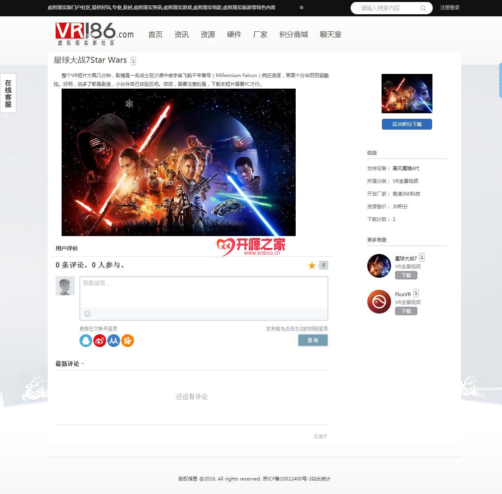Click the PicoVR resource title link
The width and height of the screenshot is (502, 494).
point(403,294)
